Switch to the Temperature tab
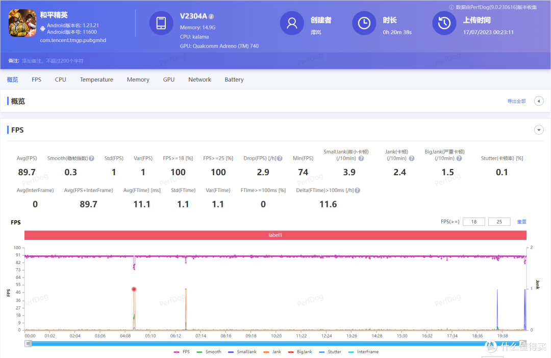 pyautogui.click(x=96, y=80)
